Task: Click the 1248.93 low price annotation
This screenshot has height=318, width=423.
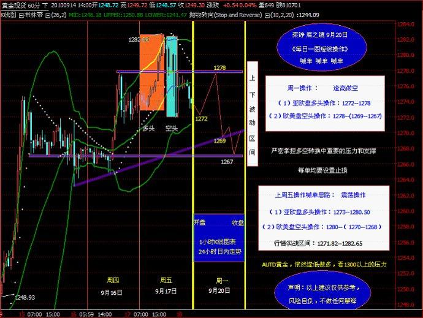Action: 25,297
